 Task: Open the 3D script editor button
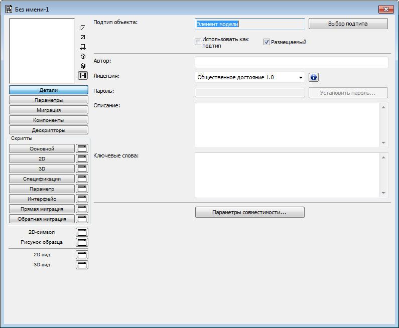(x=42, y=169)
